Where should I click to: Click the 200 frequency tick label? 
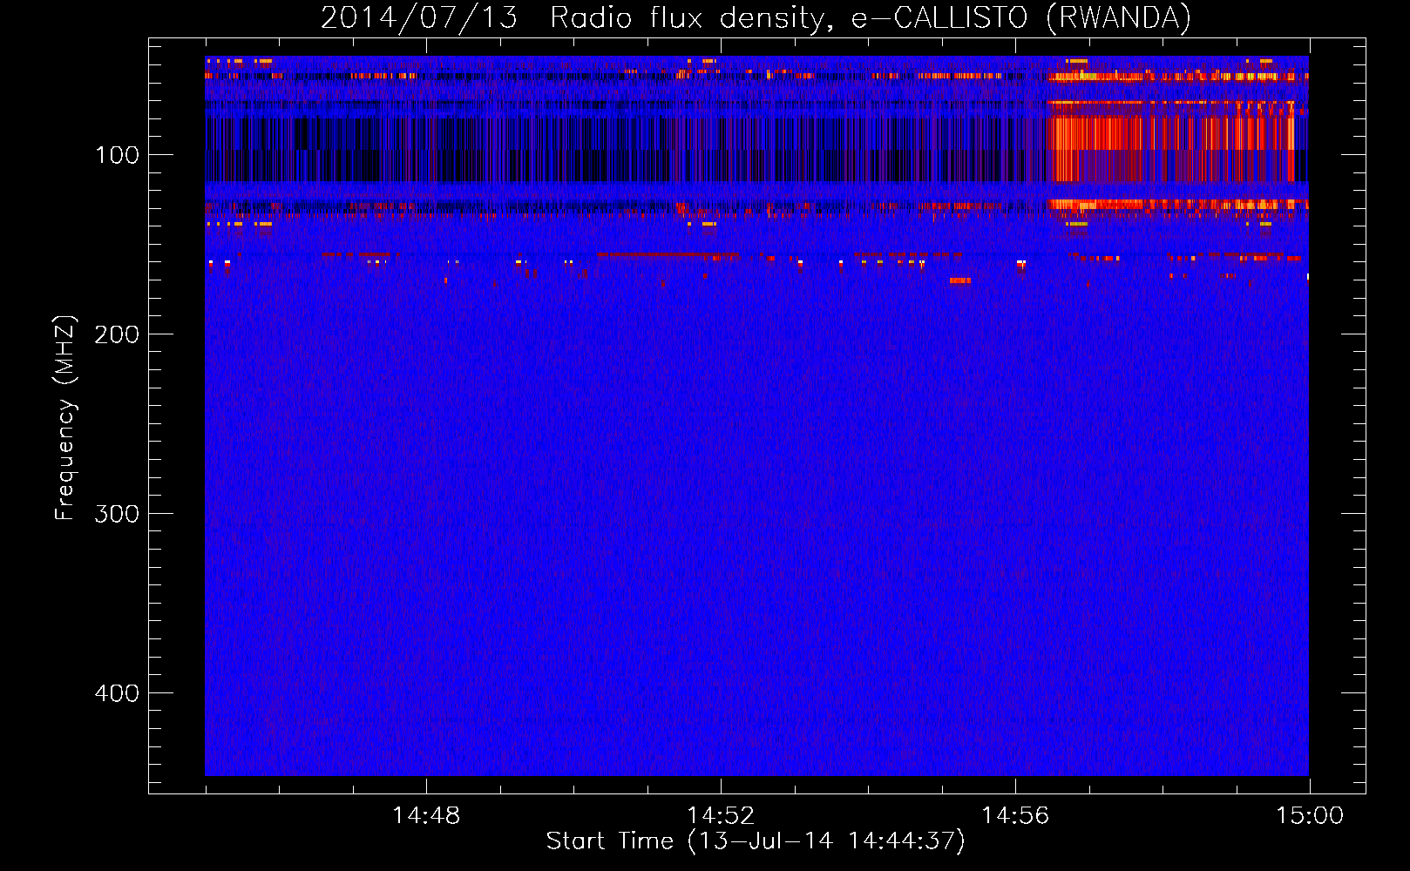point(117,334)
